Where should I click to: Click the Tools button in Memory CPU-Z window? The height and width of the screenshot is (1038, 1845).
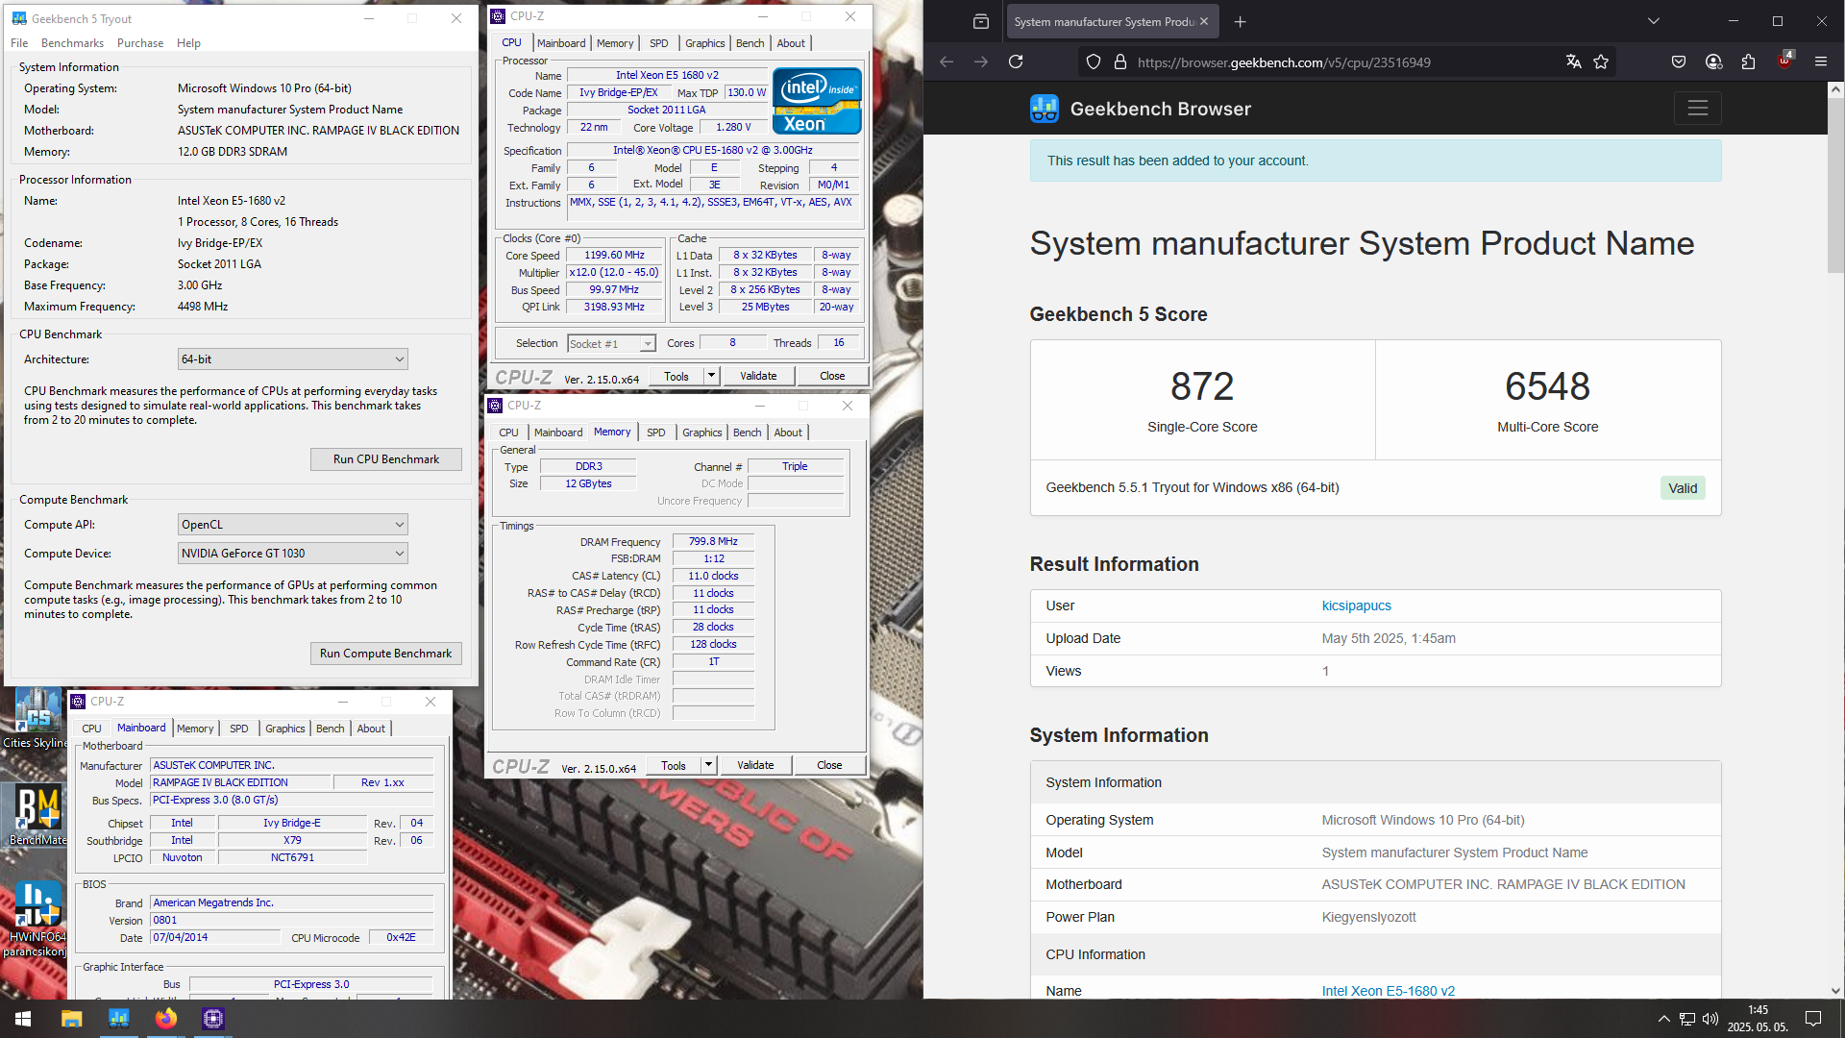point(674,765)
